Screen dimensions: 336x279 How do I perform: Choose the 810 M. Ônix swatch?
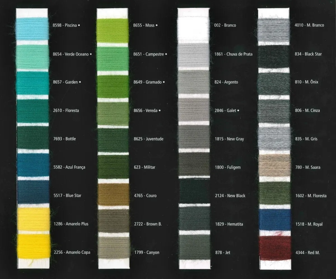(x=274, y=84)
